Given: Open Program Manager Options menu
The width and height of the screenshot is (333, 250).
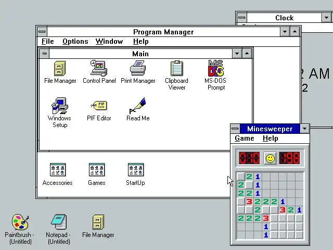Looking at the screenshot, I should (75, 42).
